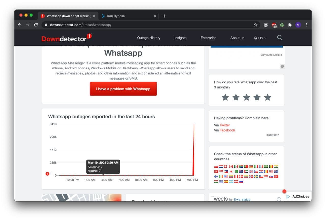Click the Tweets info icon
Image resolution: width=326 pixels, height=220 pixels.
279,199
